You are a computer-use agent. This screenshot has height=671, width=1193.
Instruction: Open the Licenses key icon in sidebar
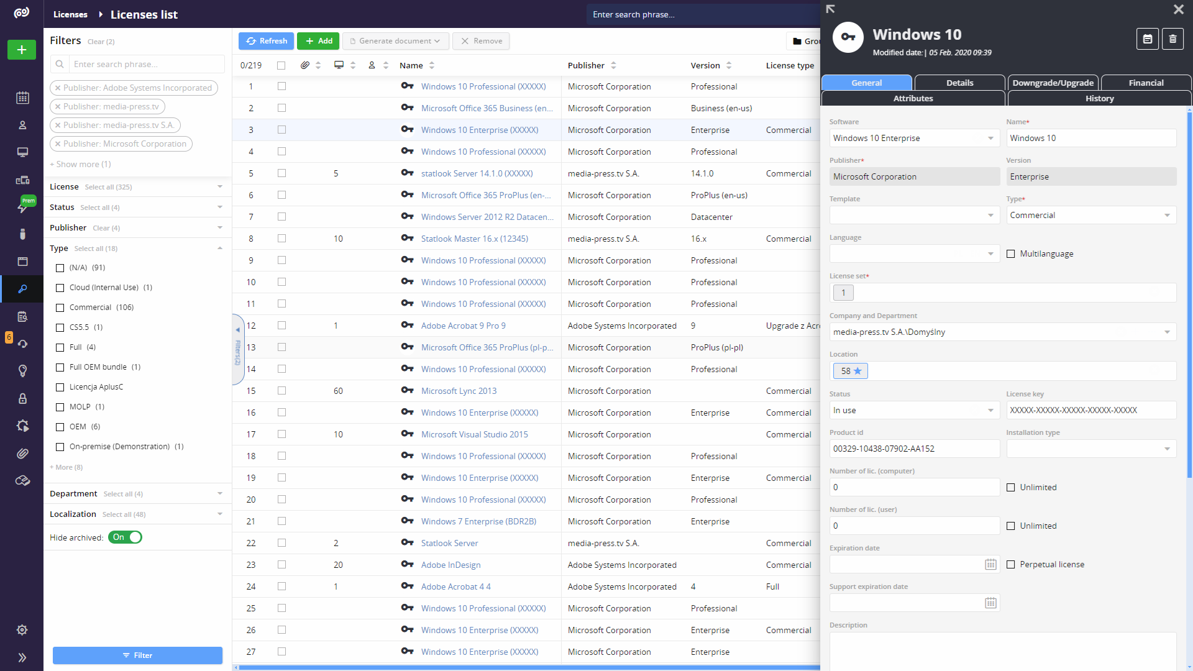(22, 289)
